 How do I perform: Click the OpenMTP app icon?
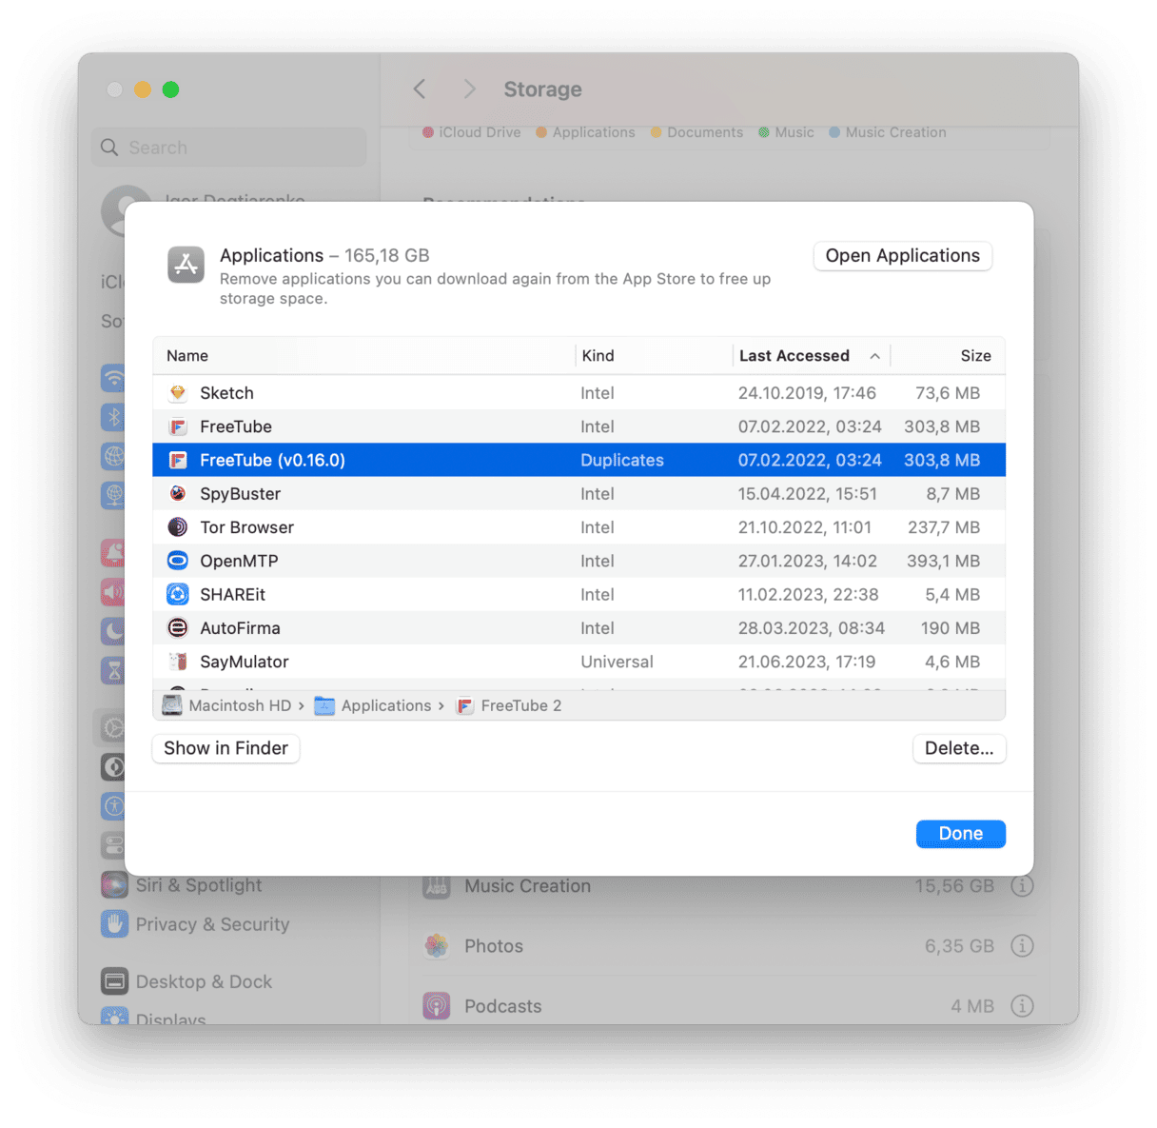[x=178, y=561]
